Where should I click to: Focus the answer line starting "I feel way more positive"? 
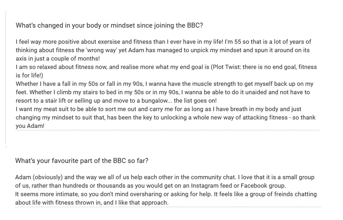[163, 42]
